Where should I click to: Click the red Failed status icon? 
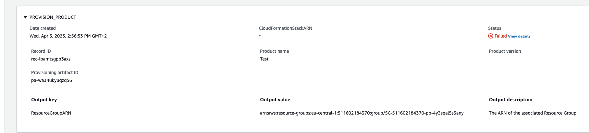[x=491, y=36]
